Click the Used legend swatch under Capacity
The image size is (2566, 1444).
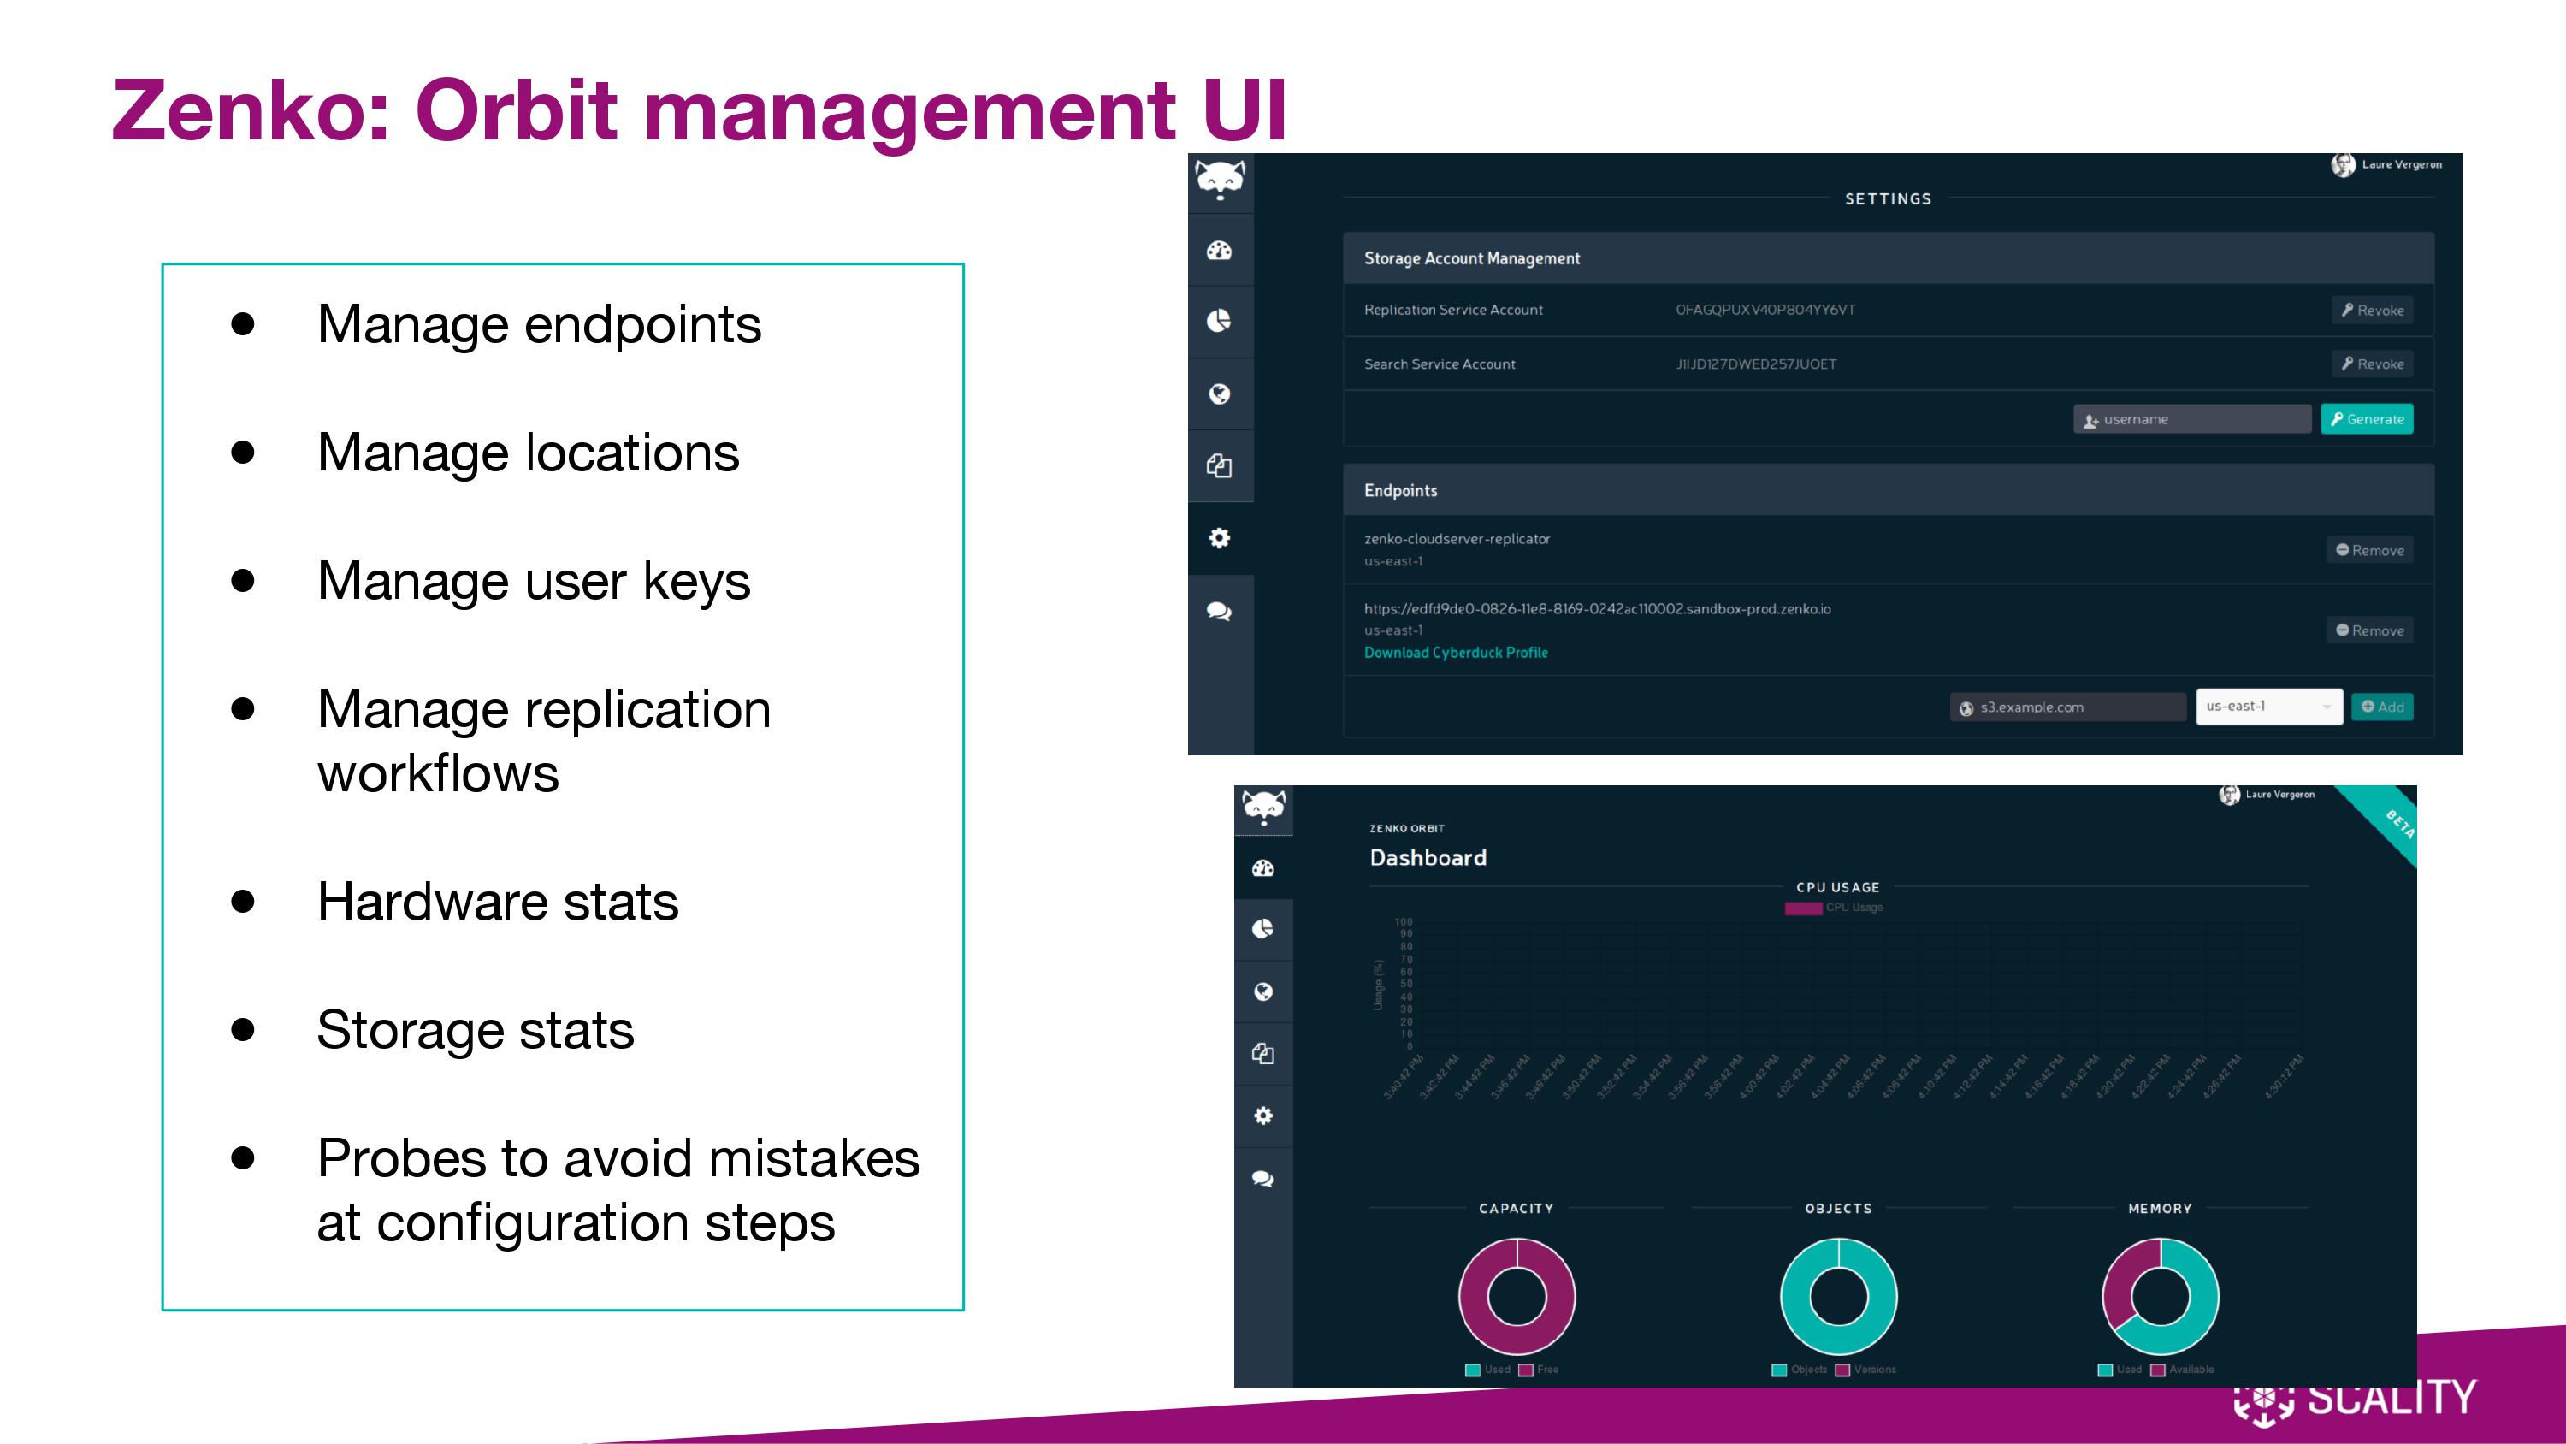(x=1472, y=1370)
